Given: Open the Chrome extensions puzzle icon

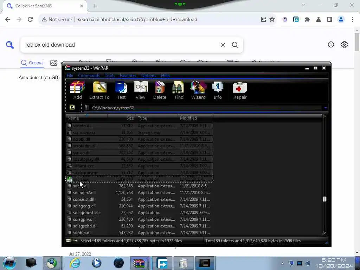Looking at the screenshot, I should [x=307, y=20].
